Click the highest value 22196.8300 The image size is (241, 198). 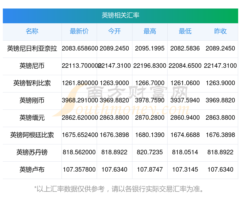(150, 66)
